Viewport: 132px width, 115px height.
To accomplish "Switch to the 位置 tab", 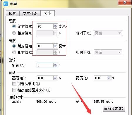I will point(13,13).
